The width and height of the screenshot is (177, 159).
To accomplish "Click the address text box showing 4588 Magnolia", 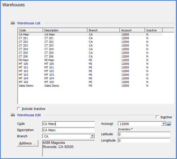I will click(69, 148).
